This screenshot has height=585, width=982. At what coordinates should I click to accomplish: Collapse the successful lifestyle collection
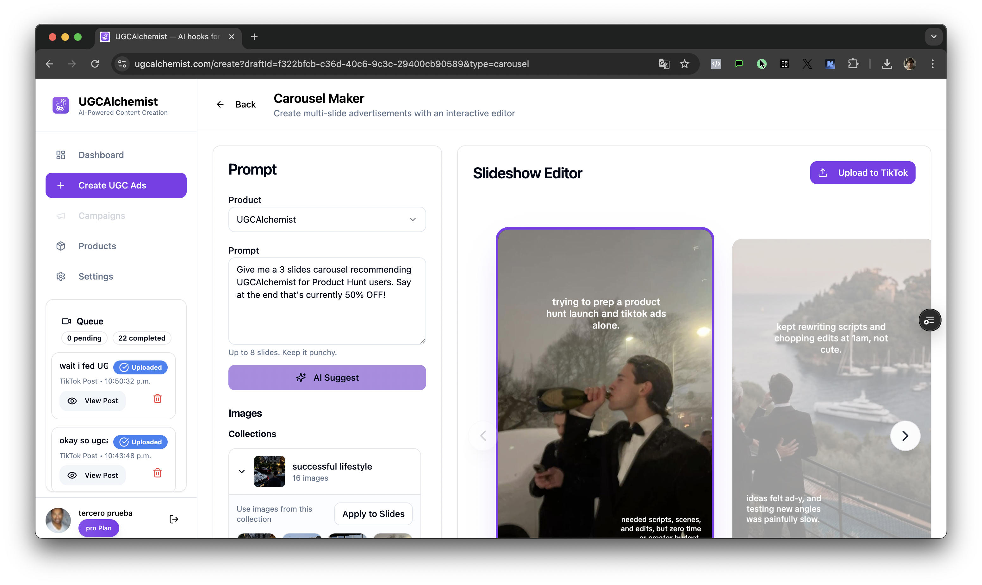point(242,471)
